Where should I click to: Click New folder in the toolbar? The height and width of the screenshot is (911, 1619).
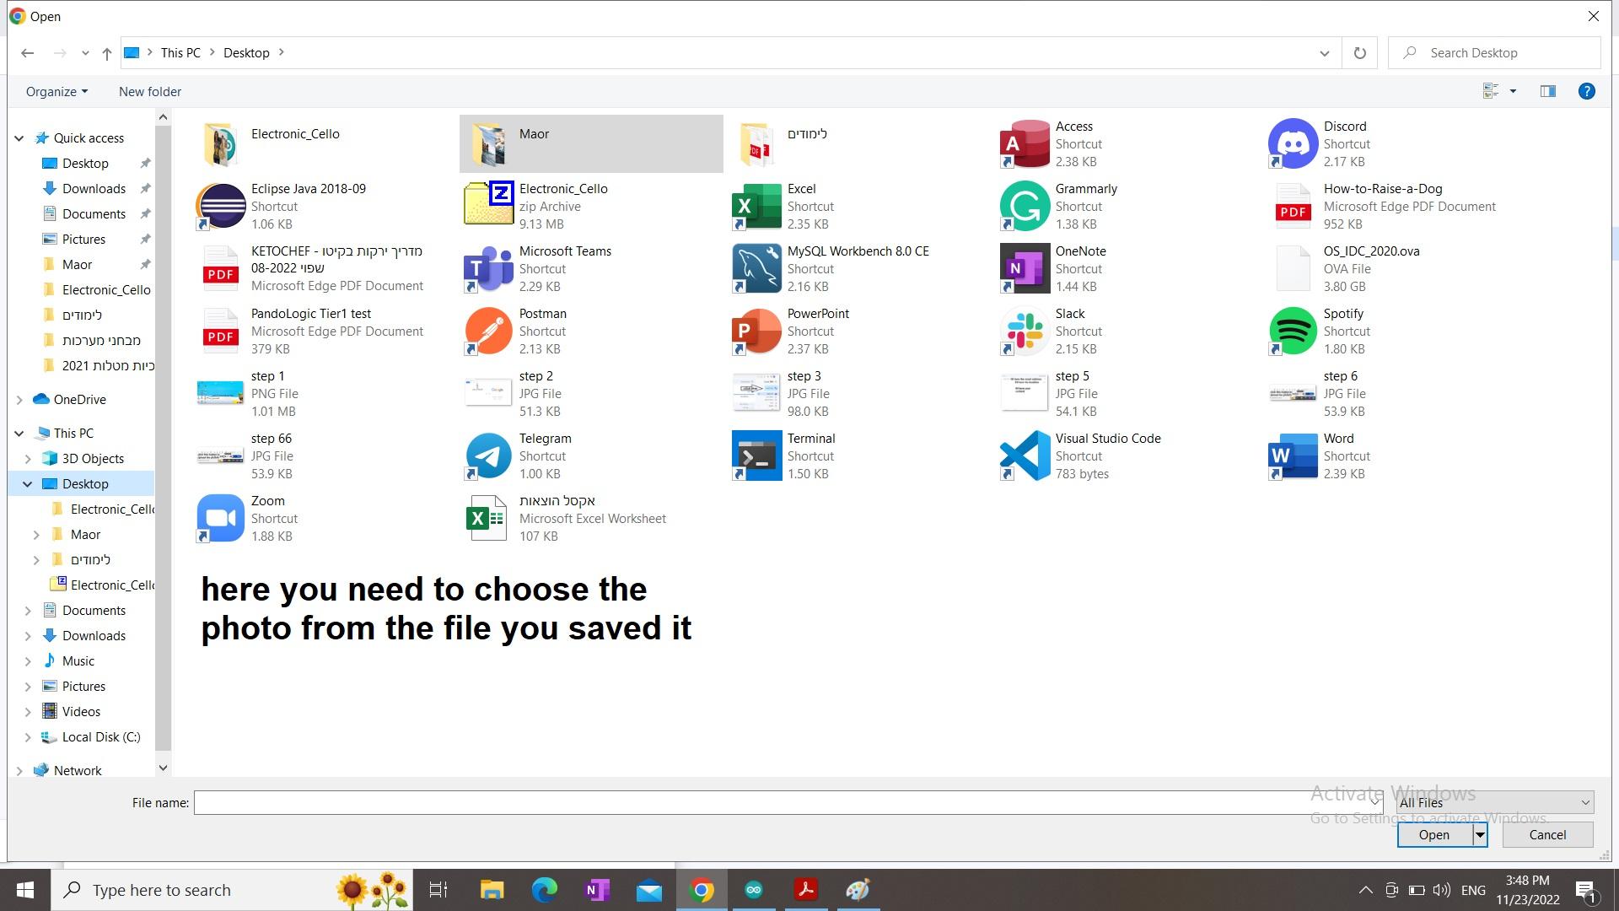[150, 91]
